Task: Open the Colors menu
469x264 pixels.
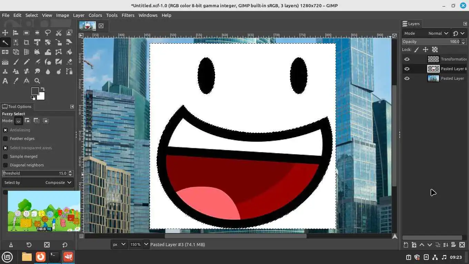Action: coord(95,15)
